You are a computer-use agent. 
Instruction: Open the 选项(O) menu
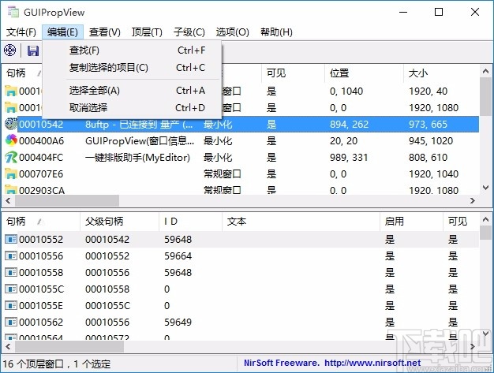[x=233, y=32]
